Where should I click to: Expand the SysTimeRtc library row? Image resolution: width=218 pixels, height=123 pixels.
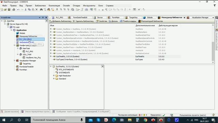pos(51,56)
